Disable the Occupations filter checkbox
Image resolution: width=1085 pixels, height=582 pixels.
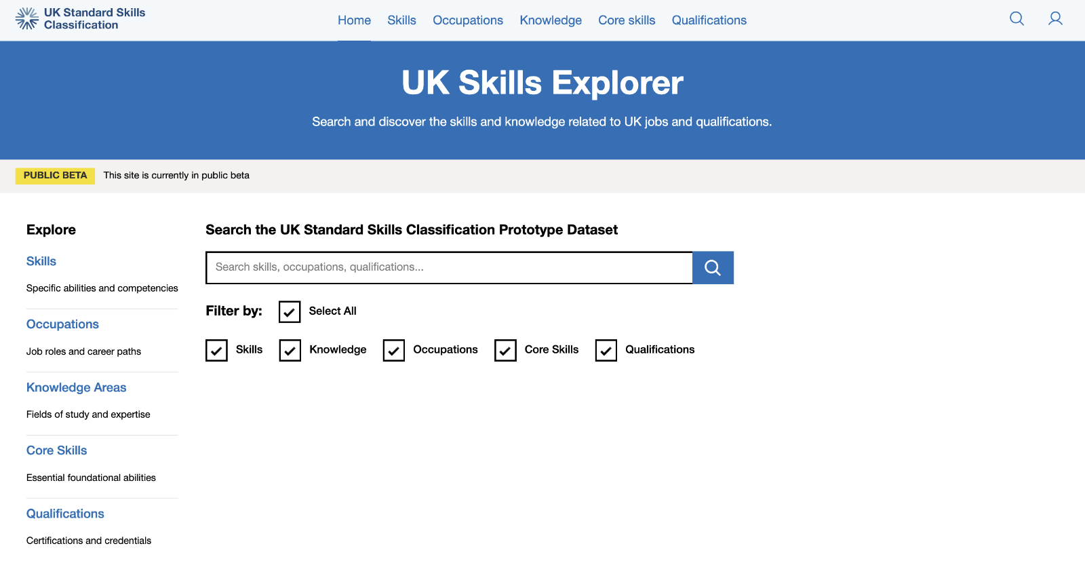394,351
